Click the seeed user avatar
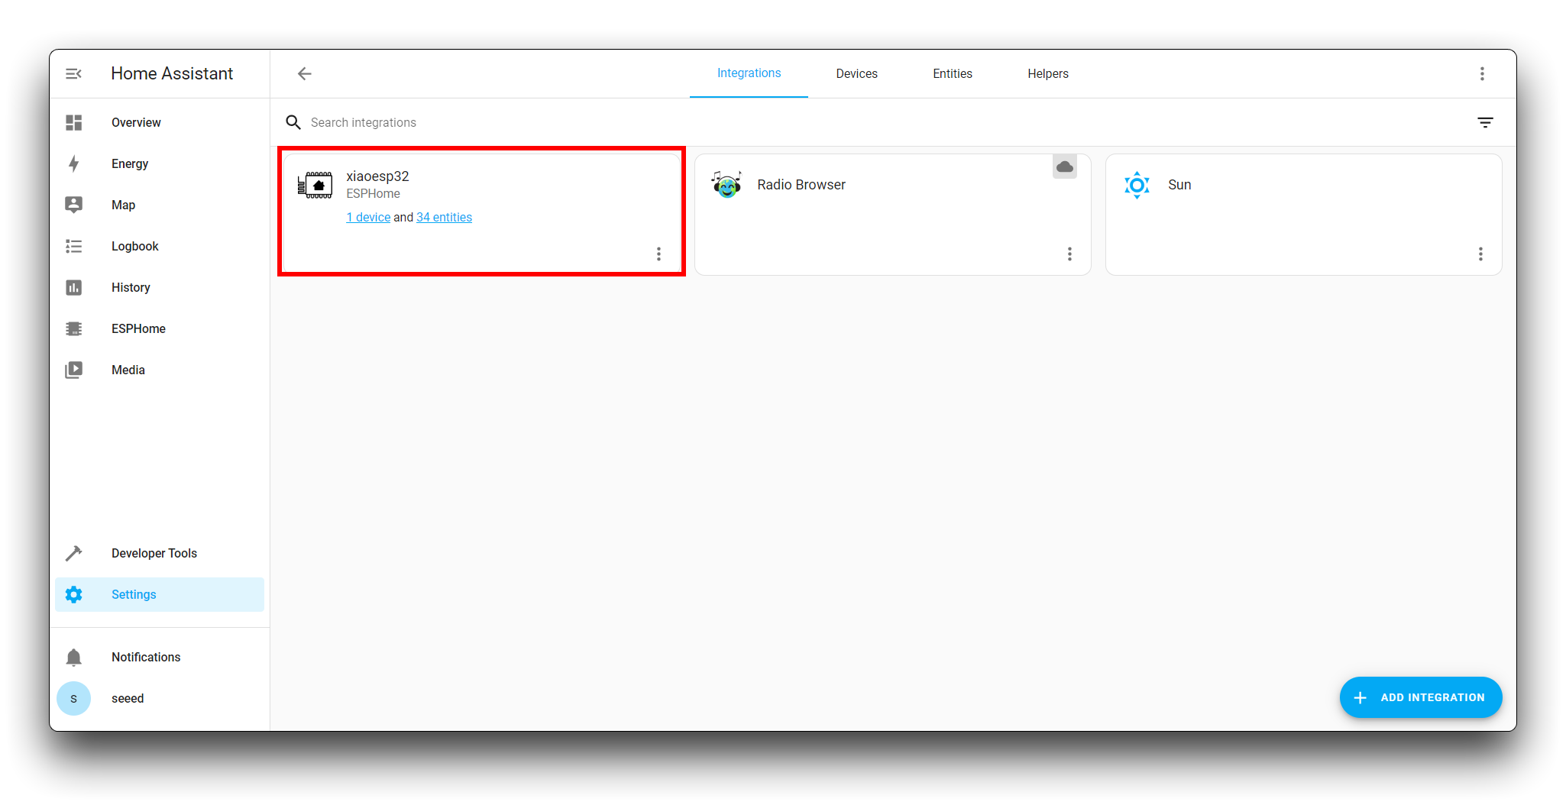The width and height of the screenshot is (1566, 805). [73, 698]
